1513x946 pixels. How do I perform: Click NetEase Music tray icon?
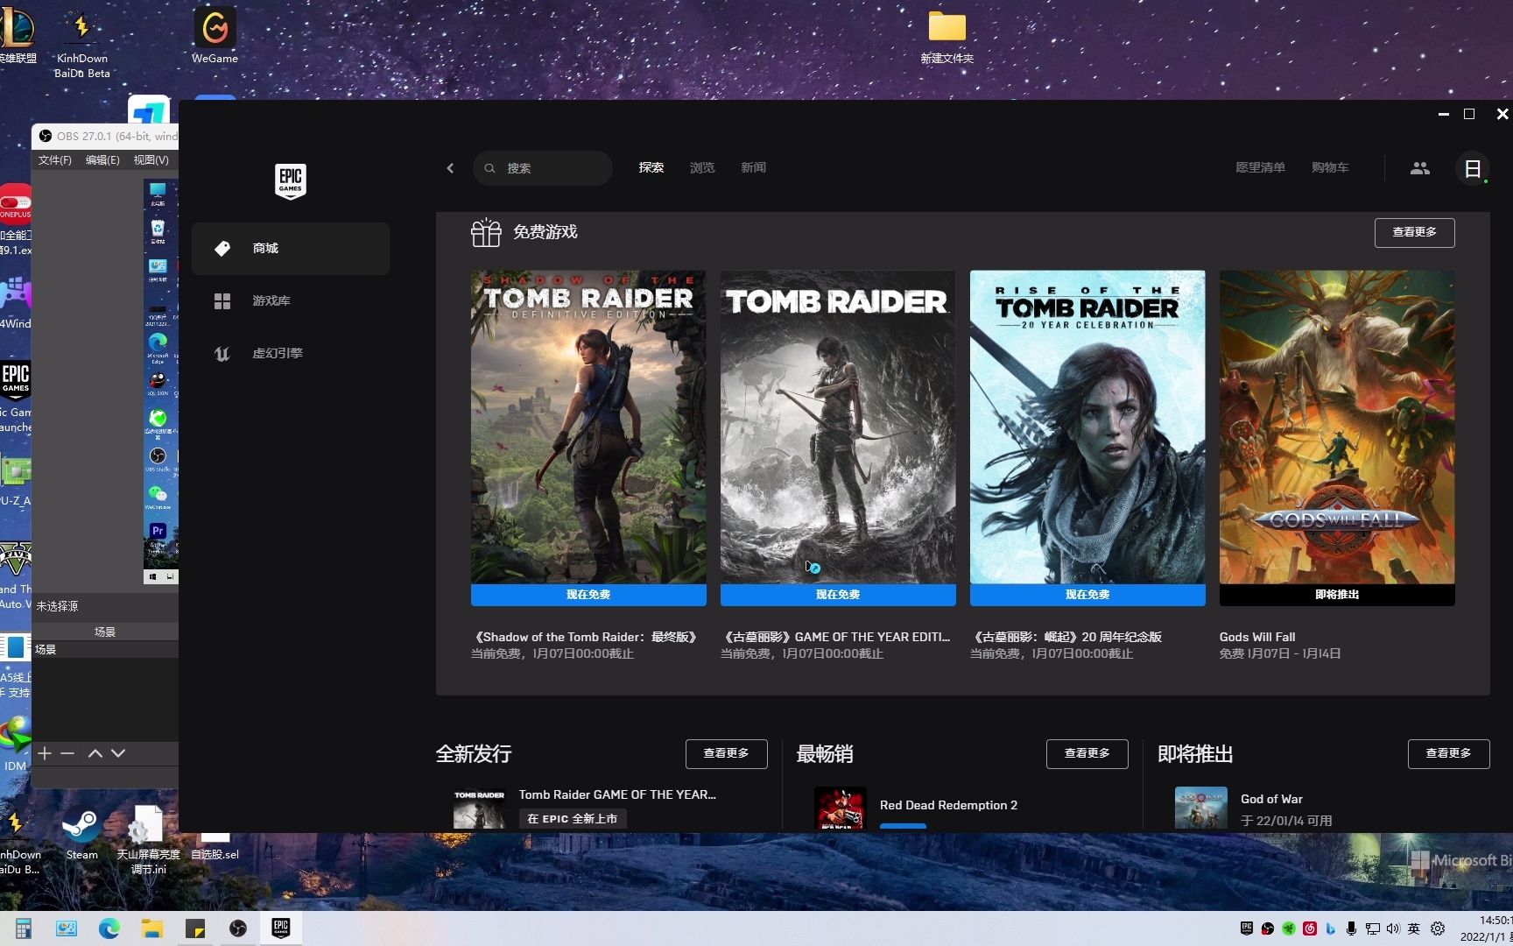point(1310,928)
